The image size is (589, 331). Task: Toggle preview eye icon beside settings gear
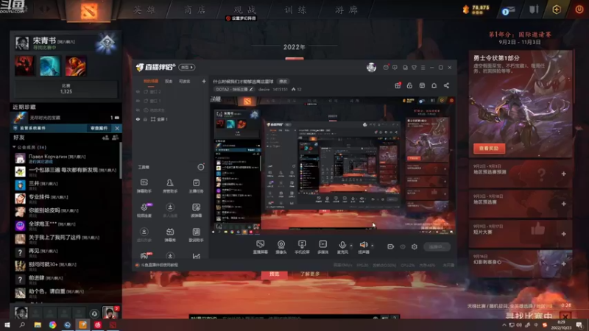pos(403,246)
